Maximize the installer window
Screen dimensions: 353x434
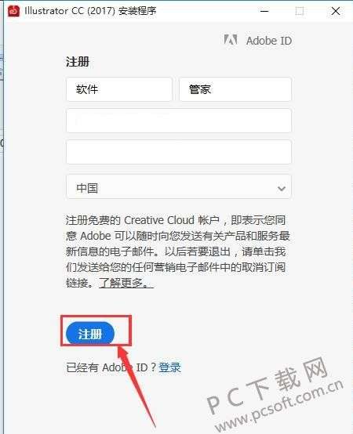click(300, 11)
